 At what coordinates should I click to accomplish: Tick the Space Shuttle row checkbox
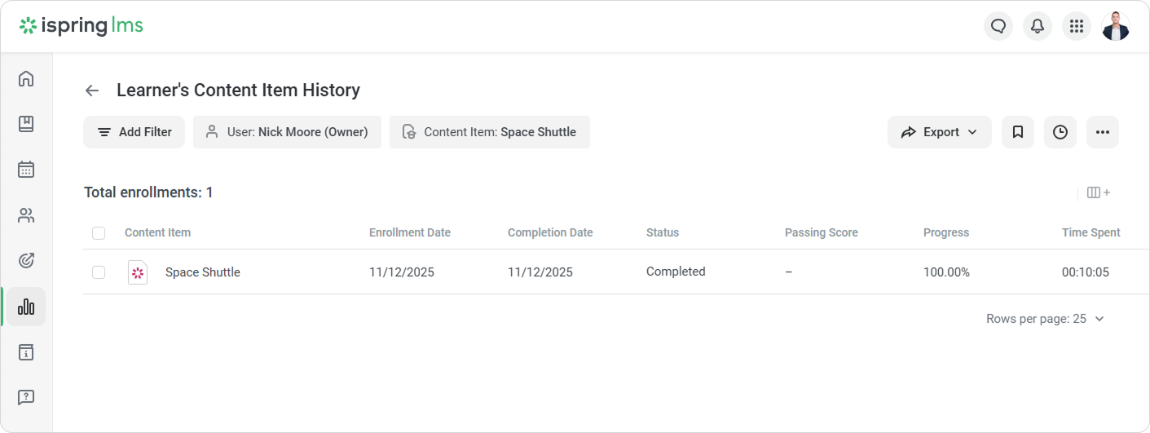pos(99,272)
